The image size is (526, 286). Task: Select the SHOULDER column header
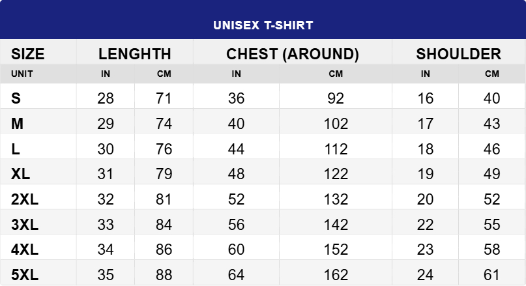(459, 54)
